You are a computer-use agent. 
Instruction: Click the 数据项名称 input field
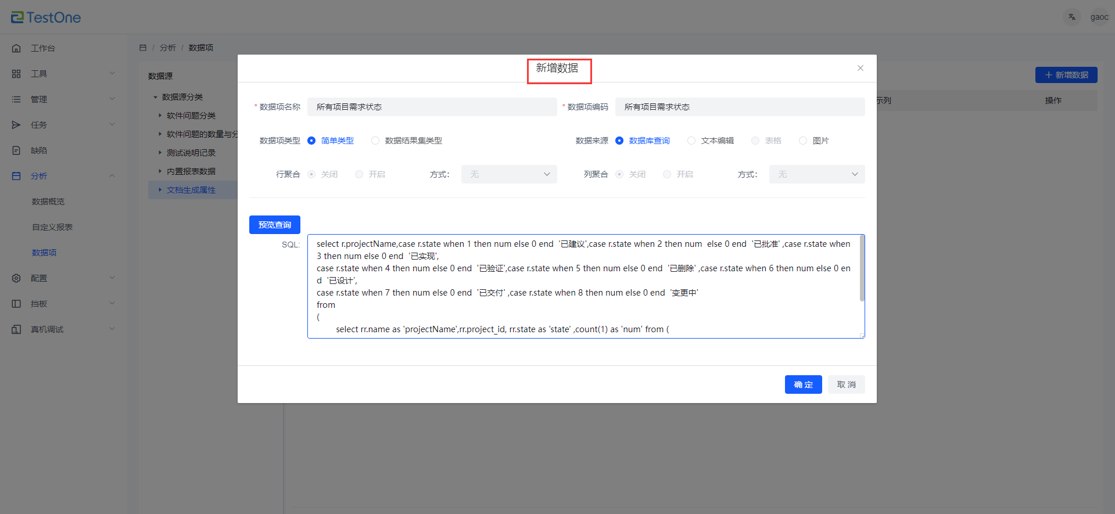[x=432, y=107]
